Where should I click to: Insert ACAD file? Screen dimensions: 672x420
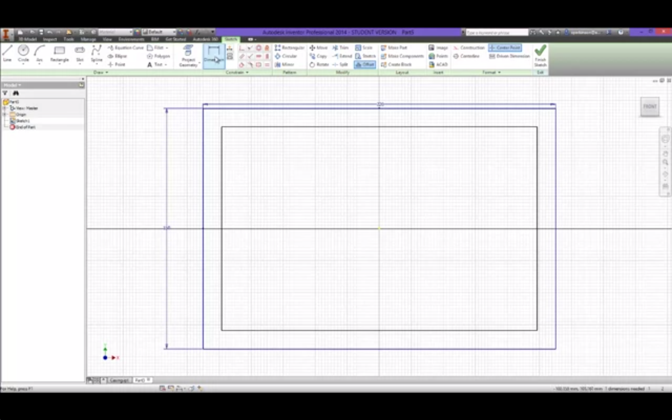(x=438, y=64)
